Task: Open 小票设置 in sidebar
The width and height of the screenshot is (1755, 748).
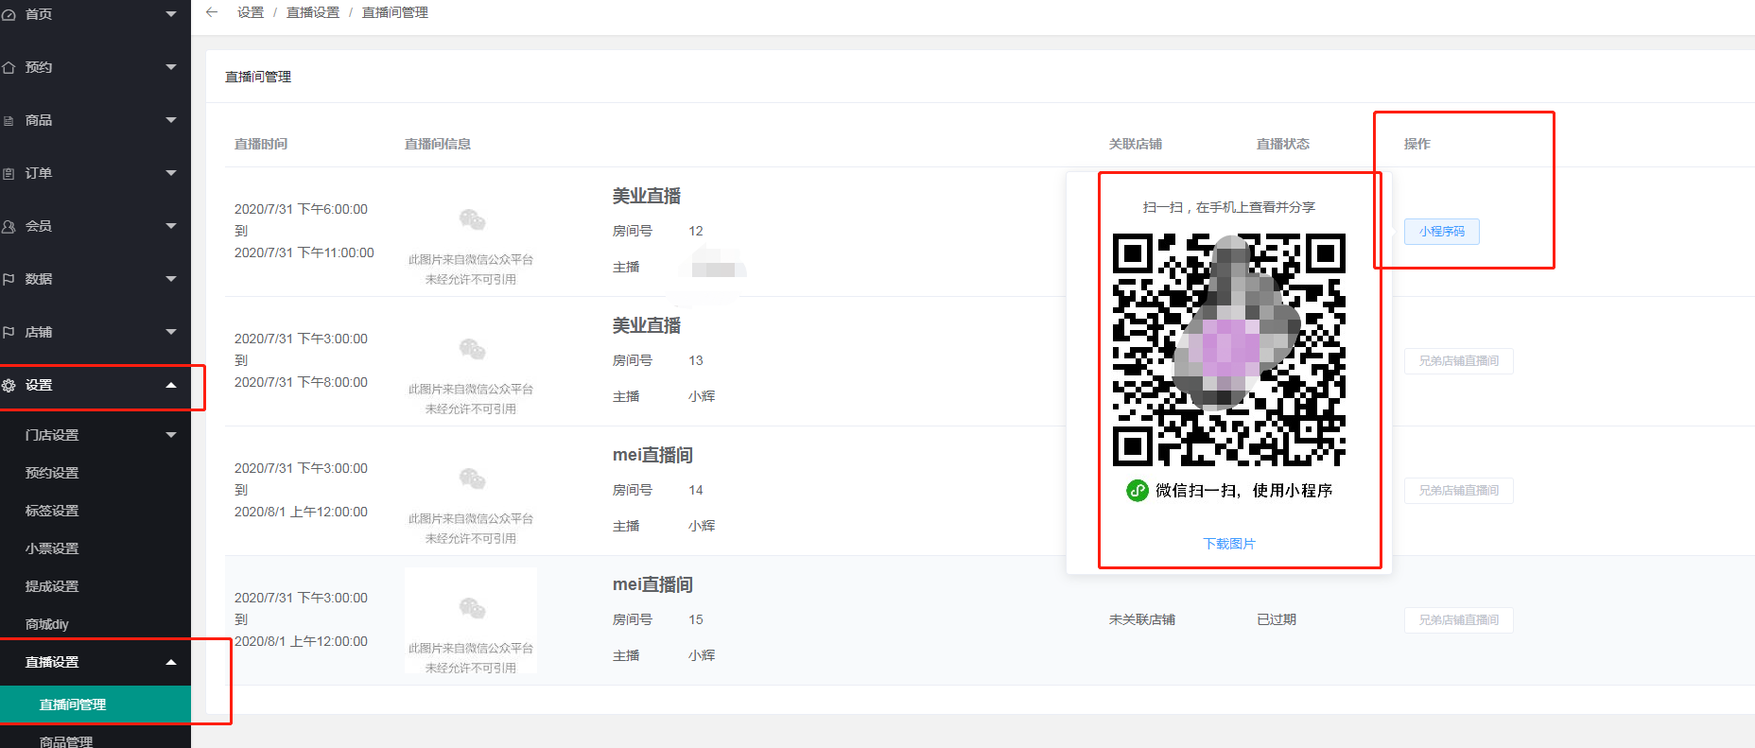Action: (52, 548)
